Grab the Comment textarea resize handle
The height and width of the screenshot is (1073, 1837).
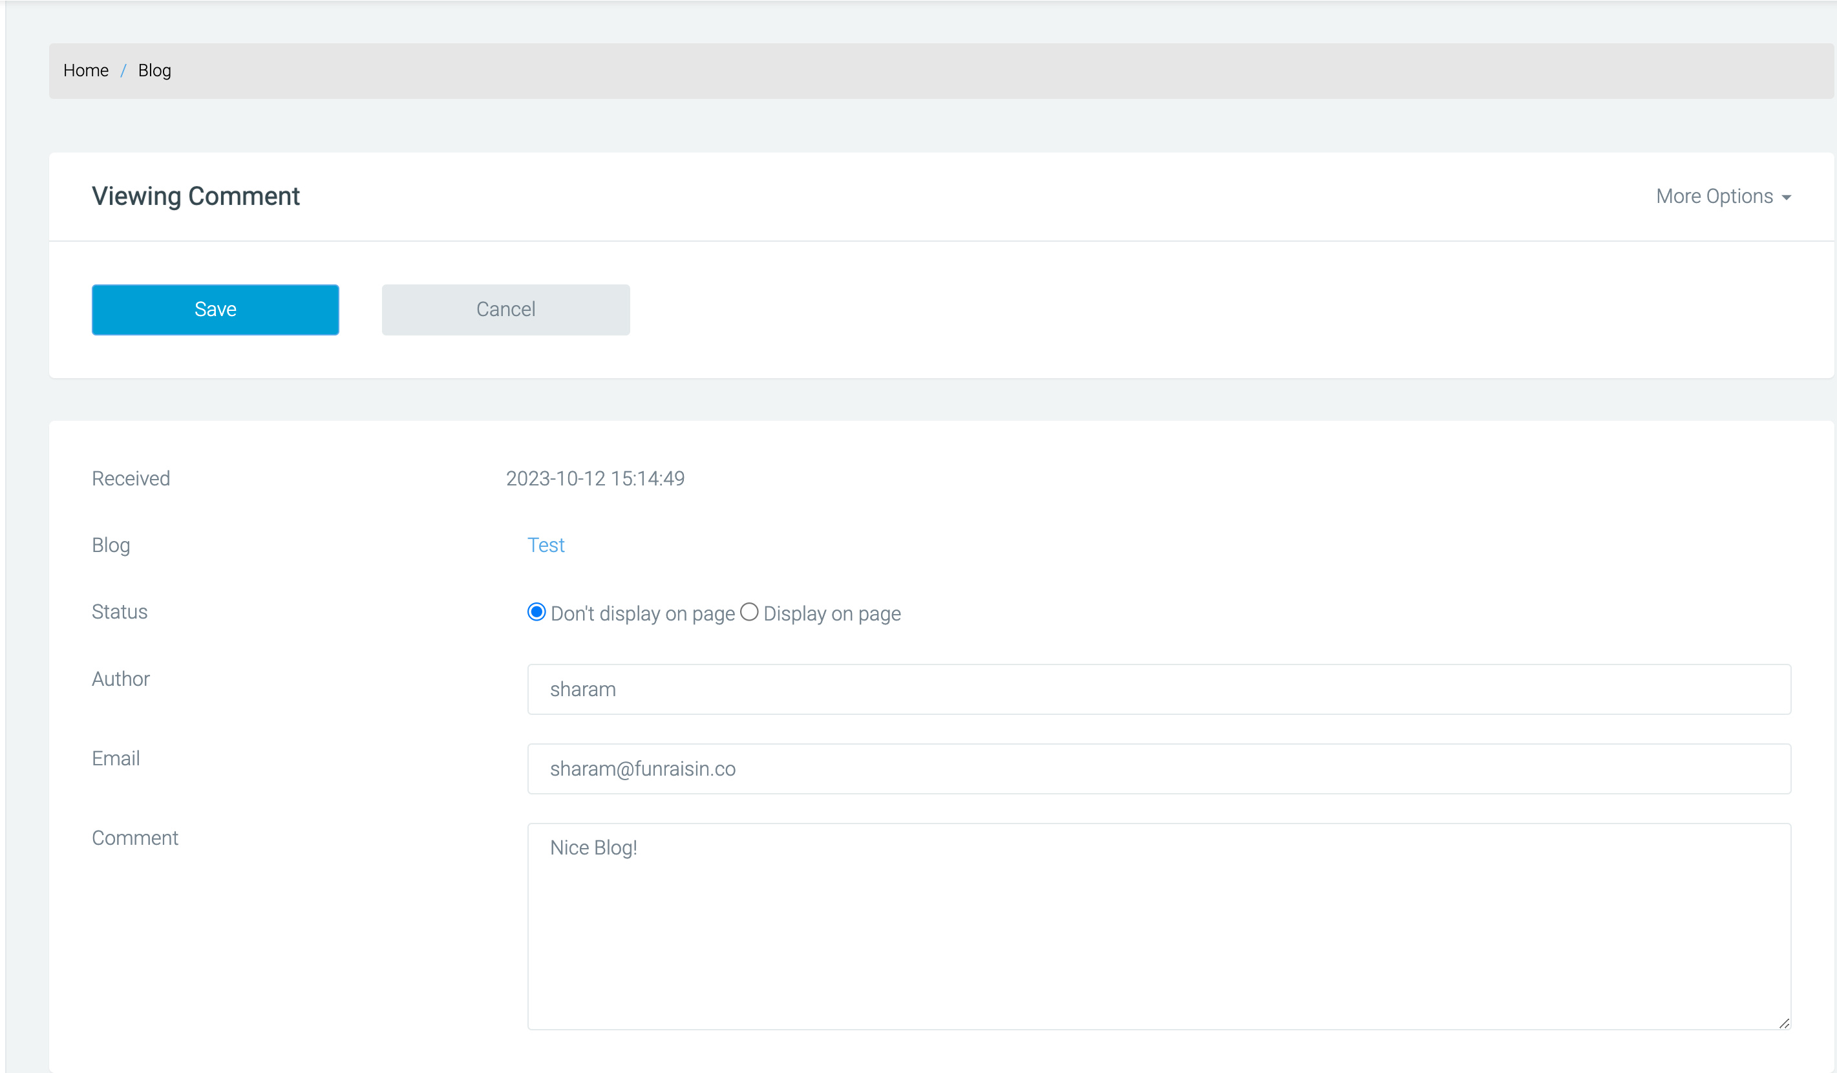pyautogui.click(x=1784, y=1023)
